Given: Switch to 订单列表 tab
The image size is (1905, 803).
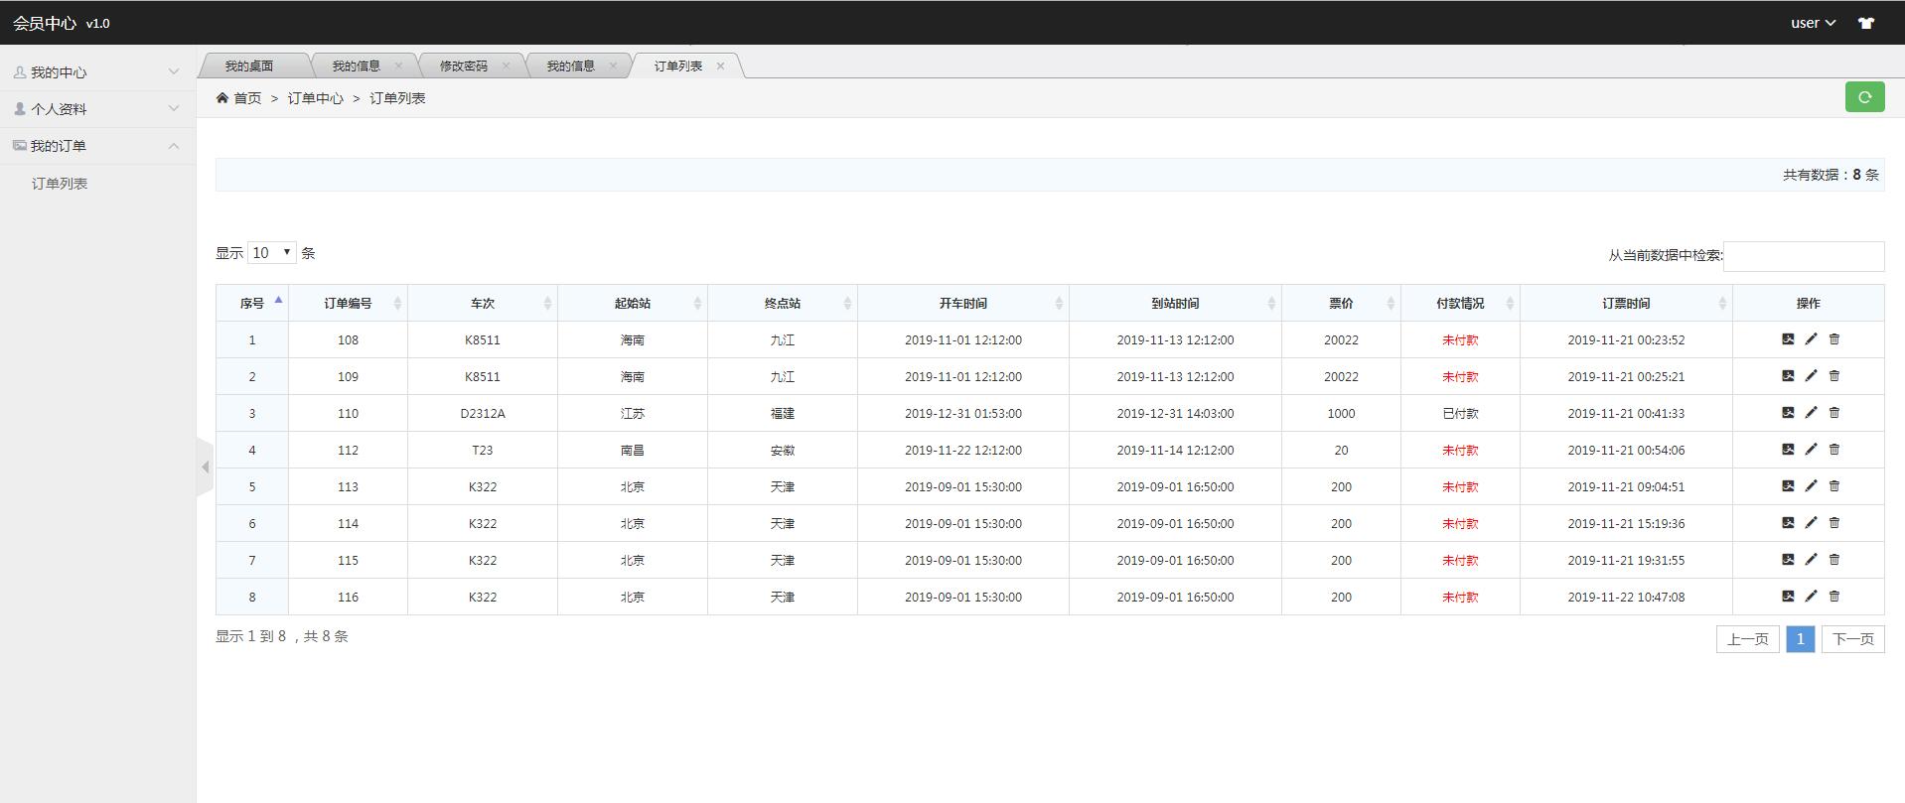Looking at the screenshot, I should (x=678, y=66).
